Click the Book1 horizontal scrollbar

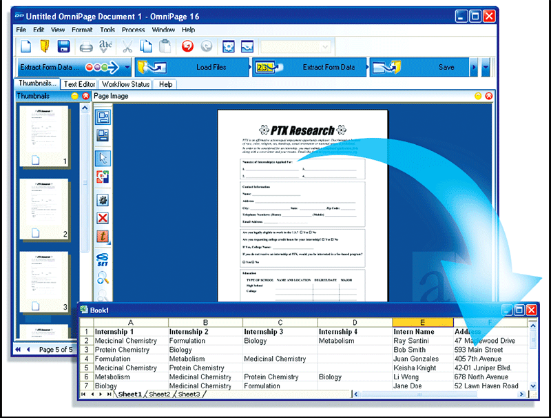441,395
